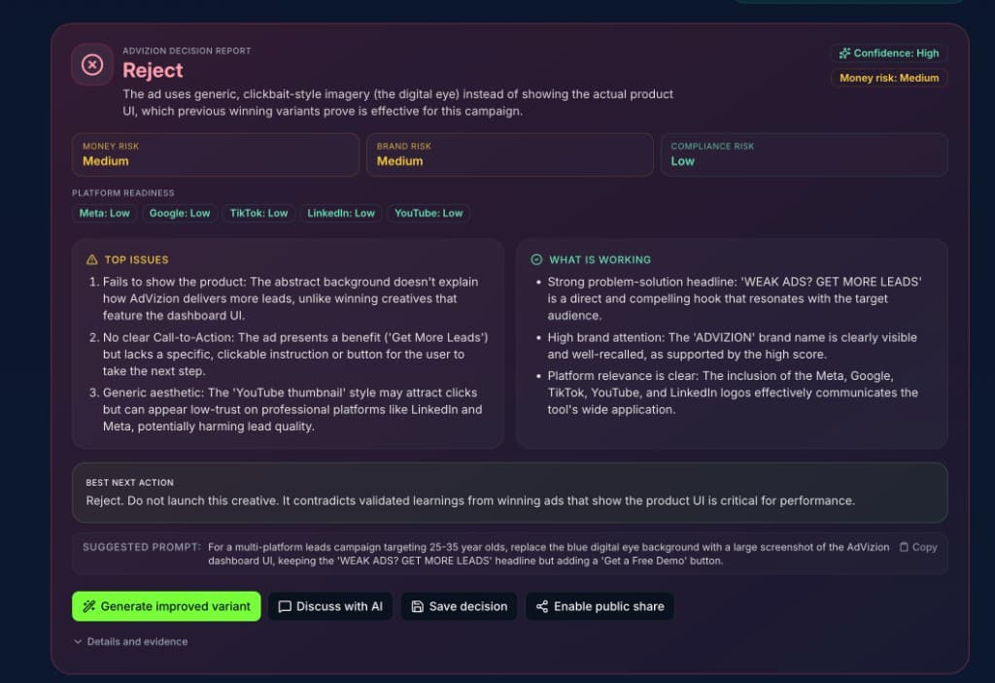Click the Money risk: Medium badge

888,78
